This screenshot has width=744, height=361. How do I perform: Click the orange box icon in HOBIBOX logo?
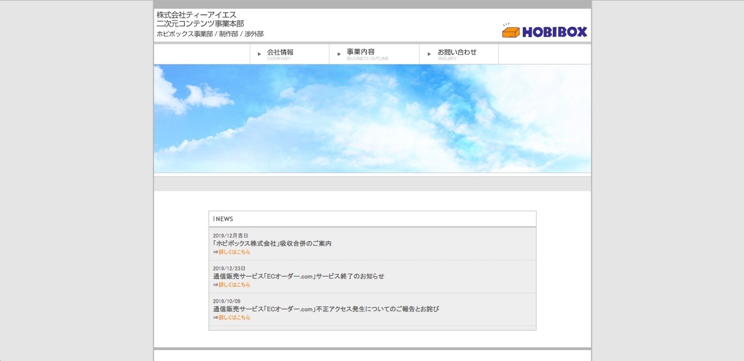point(511,31)
